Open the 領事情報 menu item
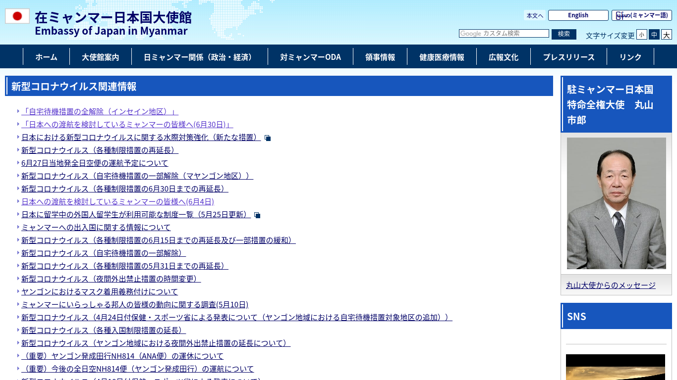Image resolution: width=677 pixels, height=380 pixels. tap(380, 57)
